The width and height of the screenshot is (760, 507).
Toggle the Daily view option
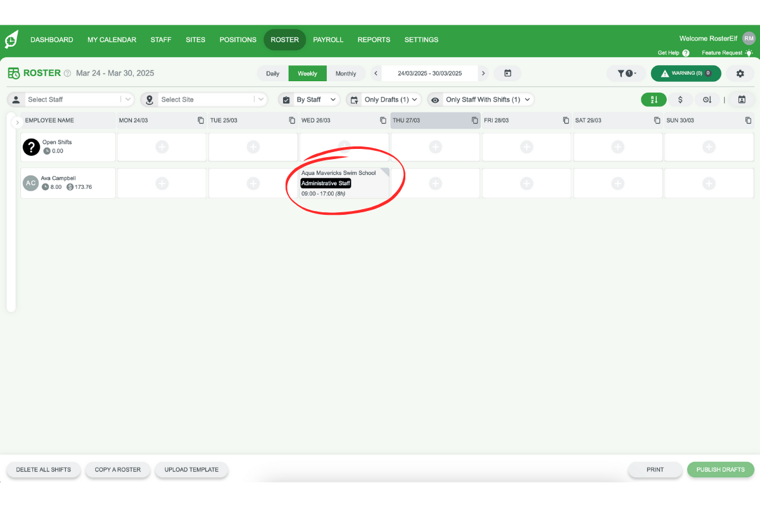click(272, 73)
